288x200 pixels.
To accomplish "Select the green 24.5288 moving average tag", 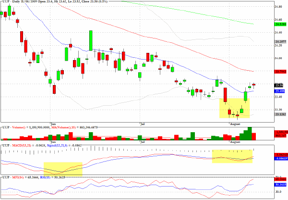I will pos(280,25).
